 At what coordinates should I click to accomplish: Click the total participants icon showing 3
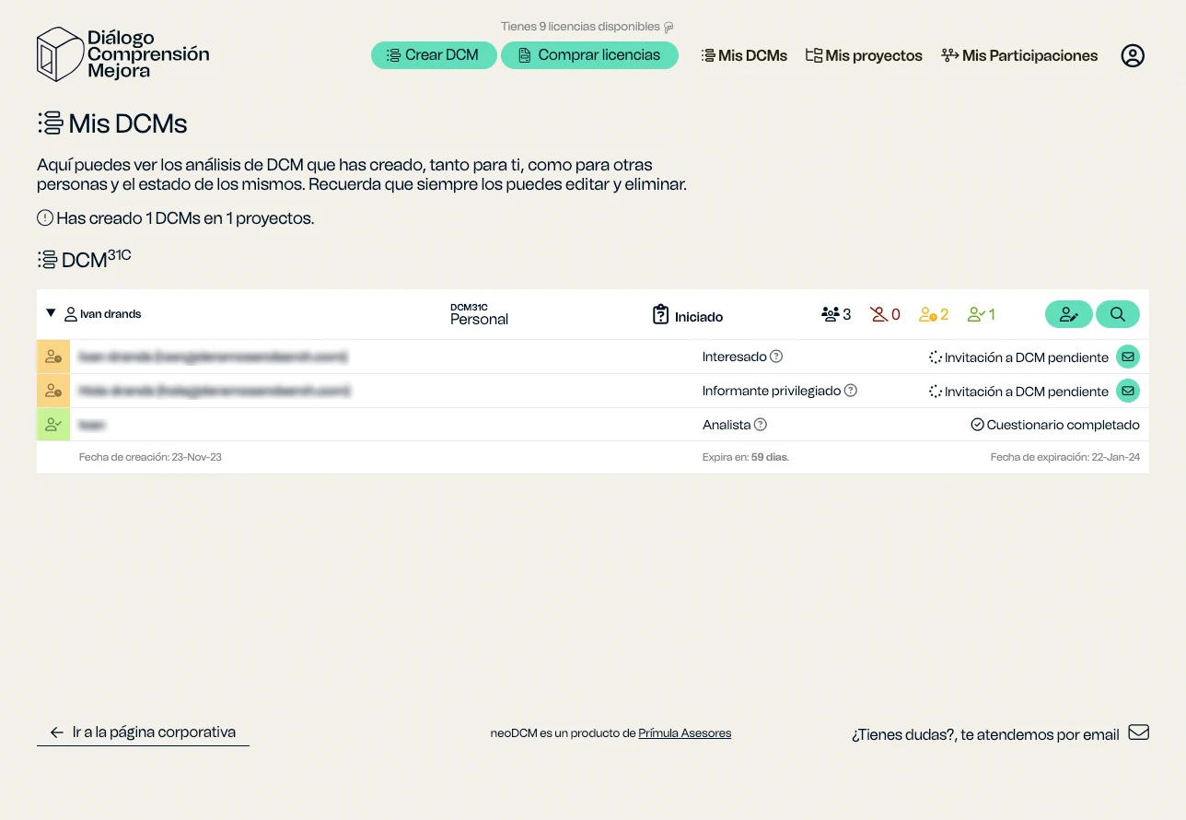point(830,313)
